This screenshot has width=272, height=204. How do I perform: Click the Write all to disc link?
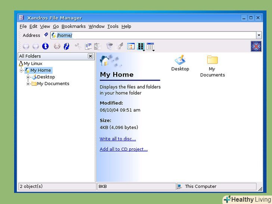(118, 139)
